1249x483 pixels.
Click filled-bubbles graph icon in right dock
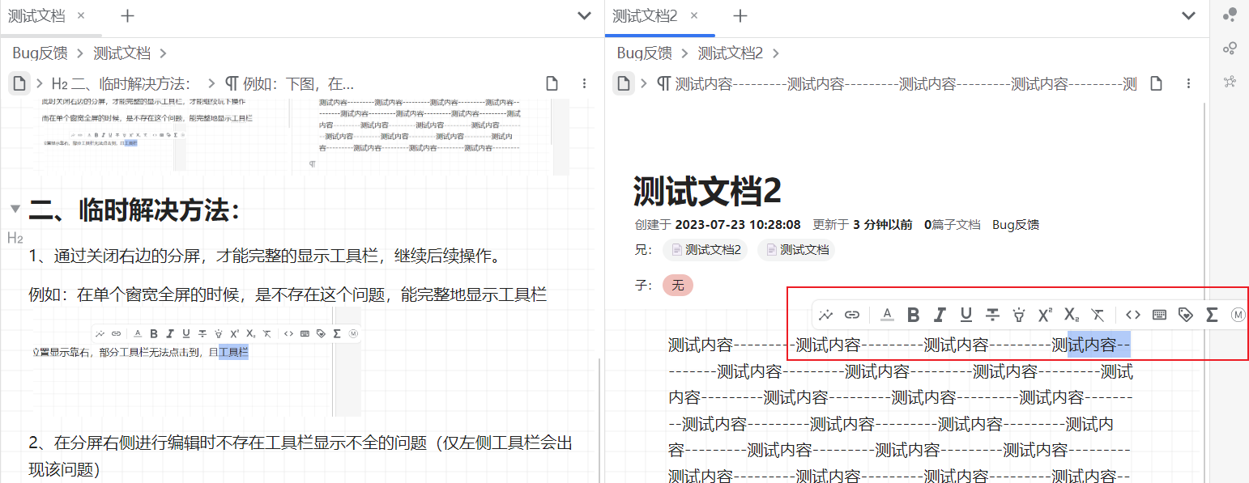click(x=1230, y=15)
